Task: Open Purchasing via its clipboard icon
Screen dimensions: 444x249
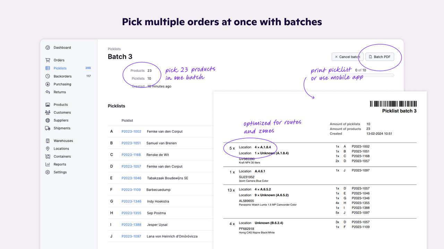Action: click(47, 84)
